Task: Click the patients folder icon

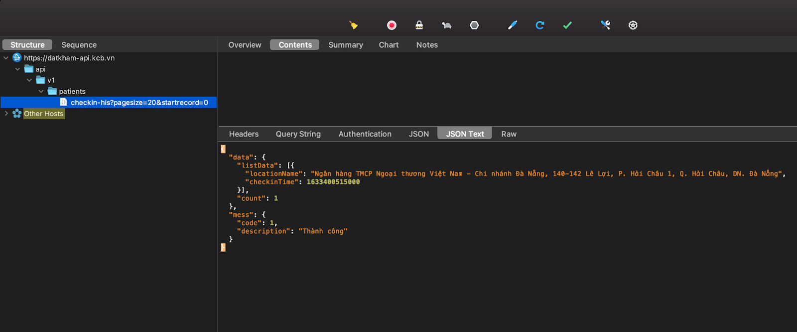Action: coord(52,91)
